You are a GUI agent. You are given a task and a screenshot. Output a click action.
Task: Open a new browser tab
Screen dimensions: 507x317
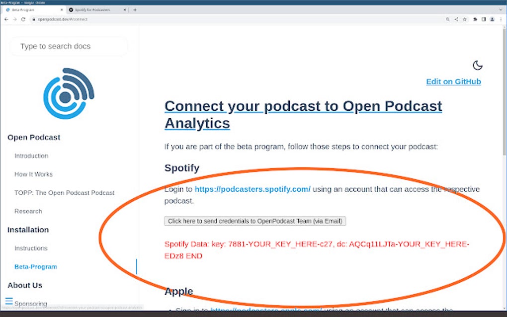[135, 10]
